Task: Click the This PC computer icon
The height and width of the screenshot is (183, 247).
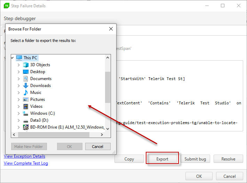Action: (x=19, y=58)
